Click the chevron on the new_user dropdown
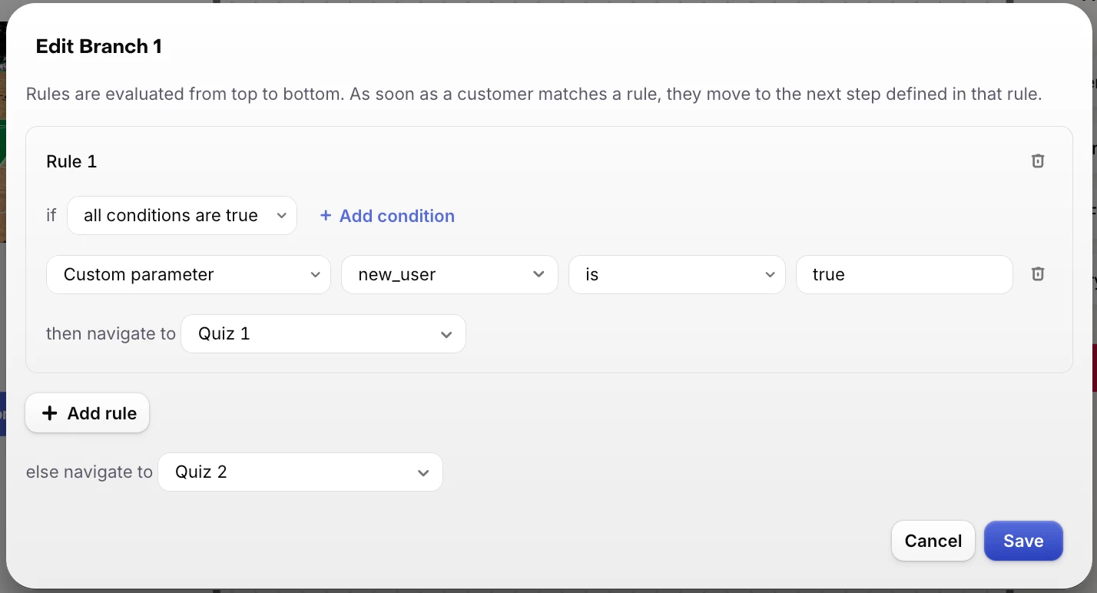The image size is (1097, 593). coord(539,274)
